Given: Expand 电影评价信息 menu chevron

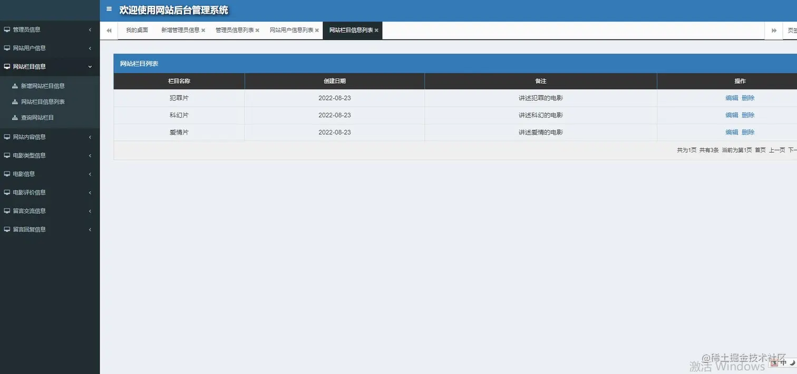Looking at the screenshot, I should (90, 193).
